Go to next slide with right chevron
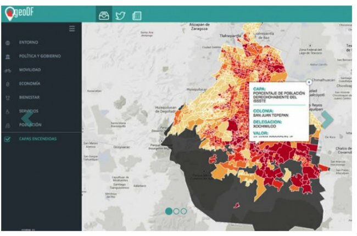 [x=327, y=120]
